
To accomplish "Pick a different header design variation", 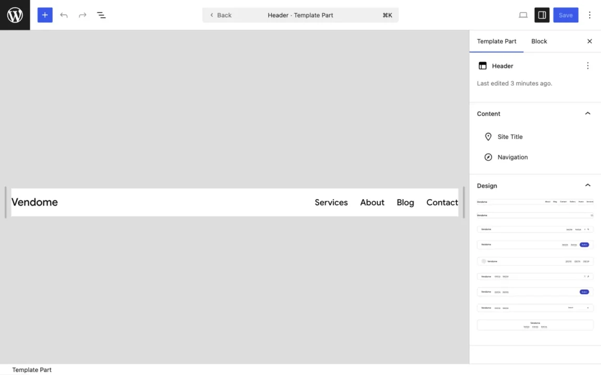I will point(535,229).
